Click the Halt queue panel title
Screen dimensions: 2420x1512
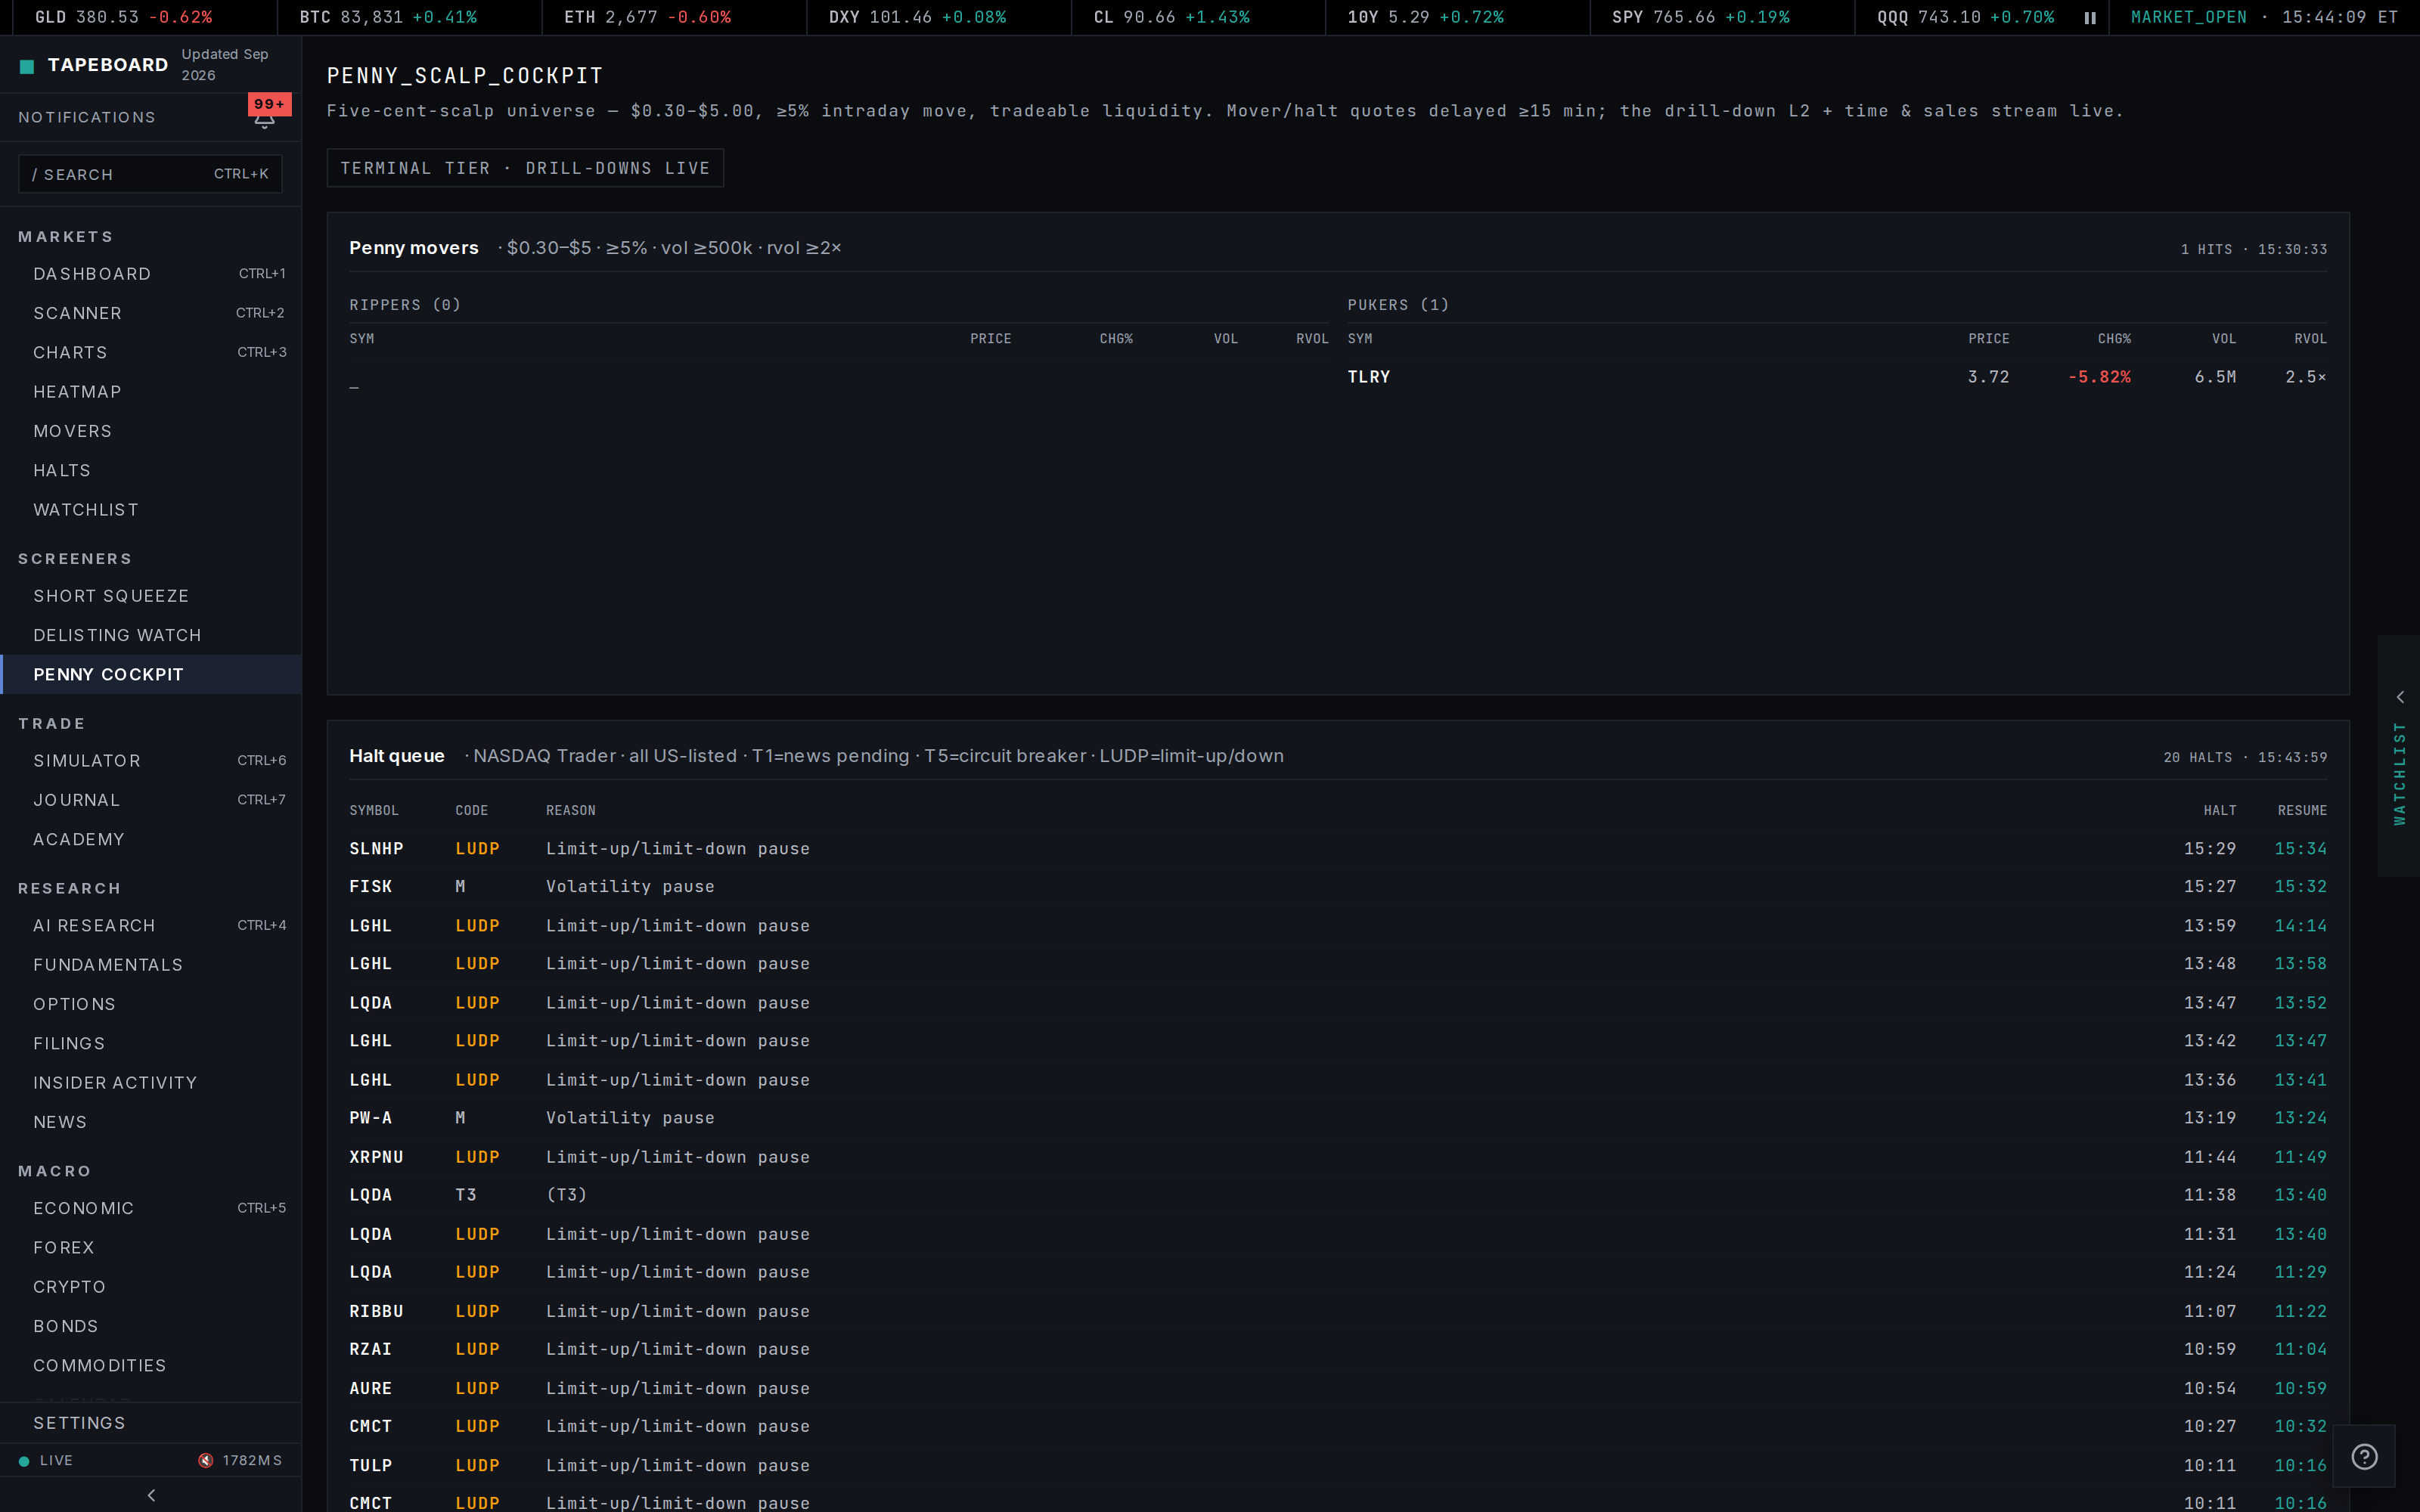[396, 756]
